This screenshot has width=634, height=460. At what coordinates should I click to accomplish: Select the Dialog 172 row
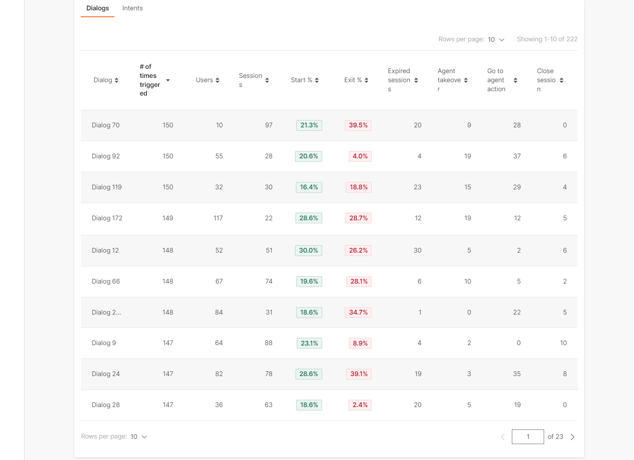coord(107,218)
